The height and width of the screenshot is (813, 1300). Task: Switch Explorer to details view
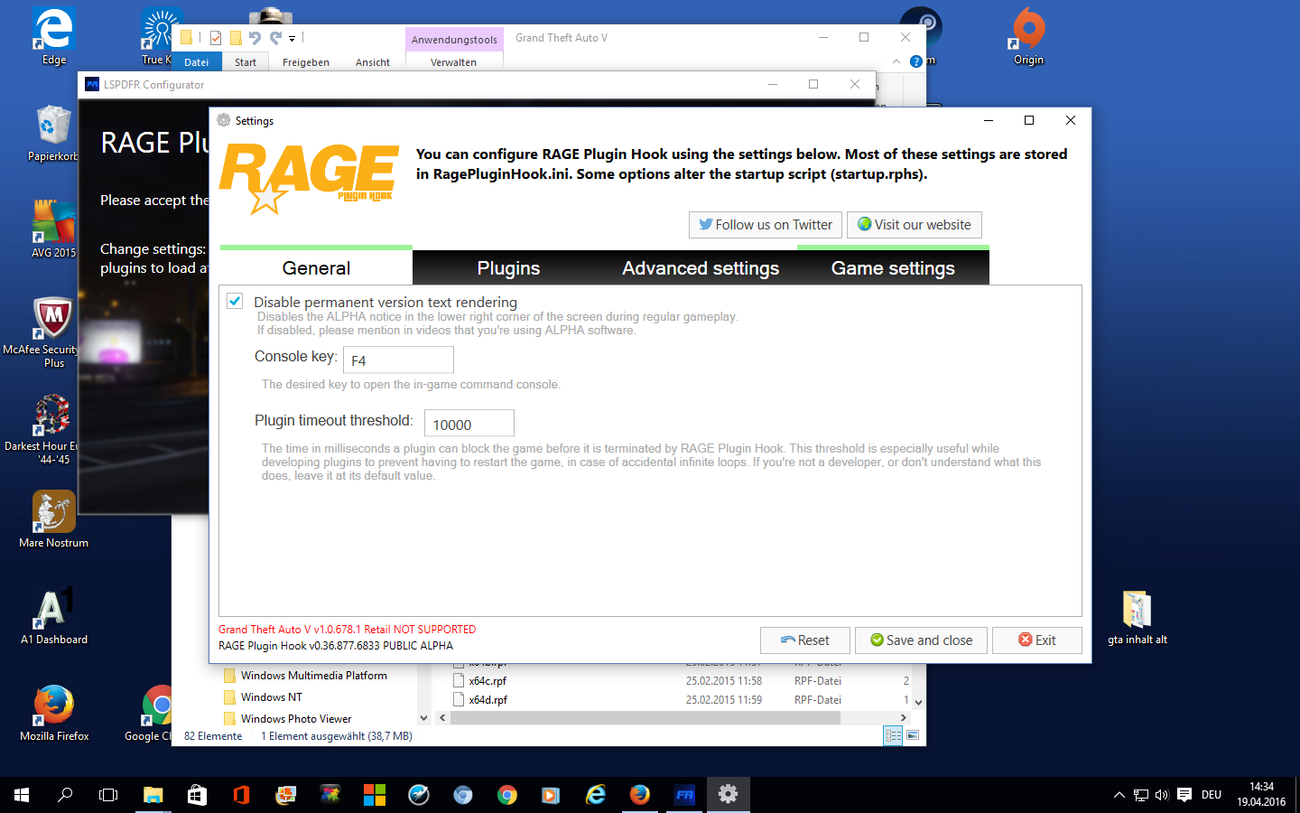pos(893,736)
